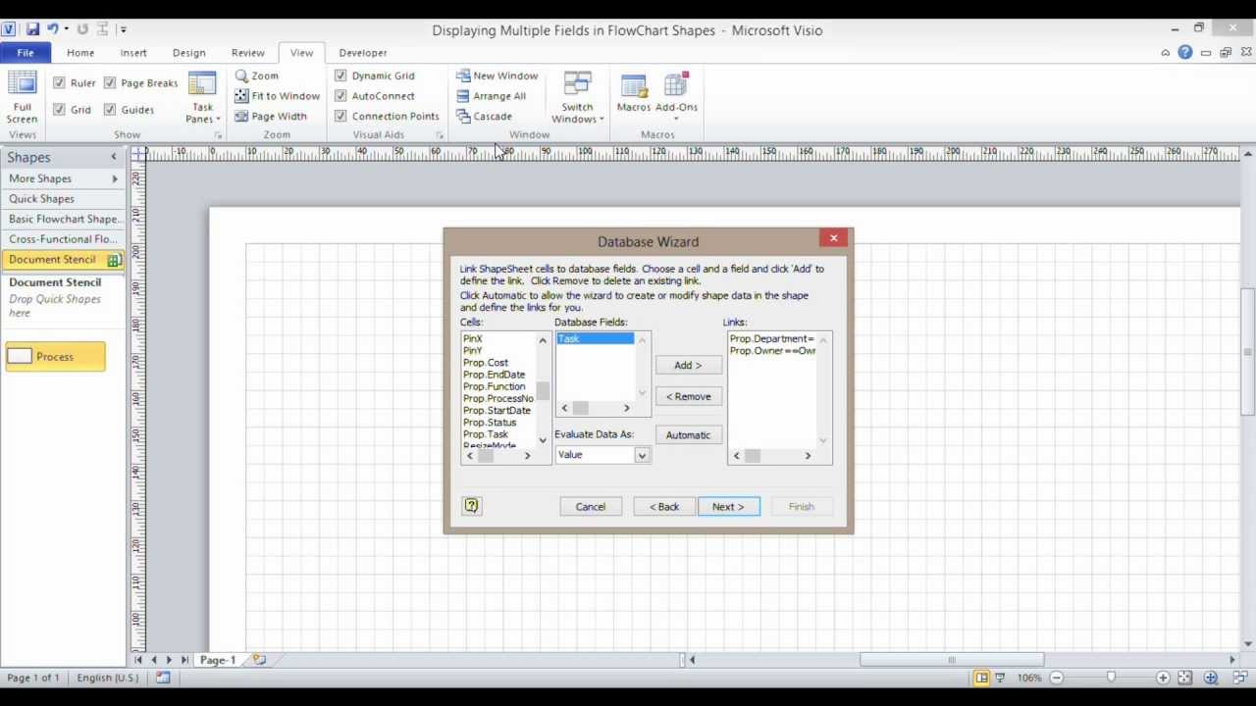Click Cascade windows

tap(484, 116)
